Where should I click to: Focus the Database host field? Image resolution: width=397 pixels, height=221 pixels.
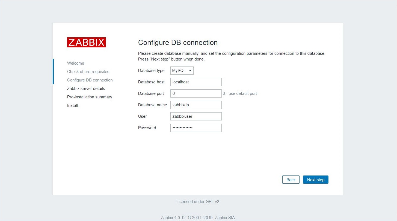(x=196, y=82)
